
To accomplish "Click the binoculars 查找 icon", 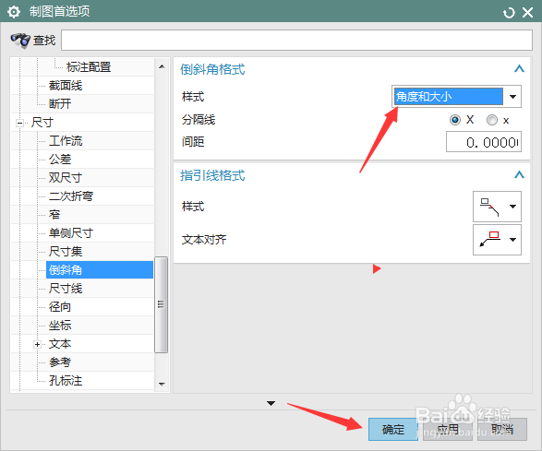I will 20,40.
